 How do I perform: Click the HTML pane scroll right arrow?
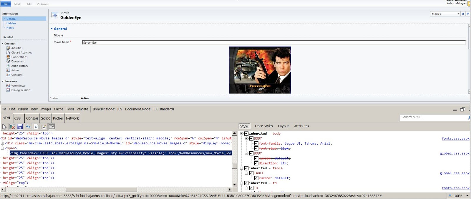[230, 190]
